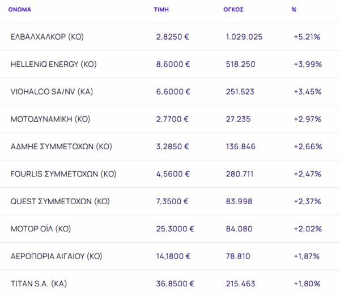340x296 pixels.
Task: Select the +2,47% change value
Action: (x=307, y=174)
